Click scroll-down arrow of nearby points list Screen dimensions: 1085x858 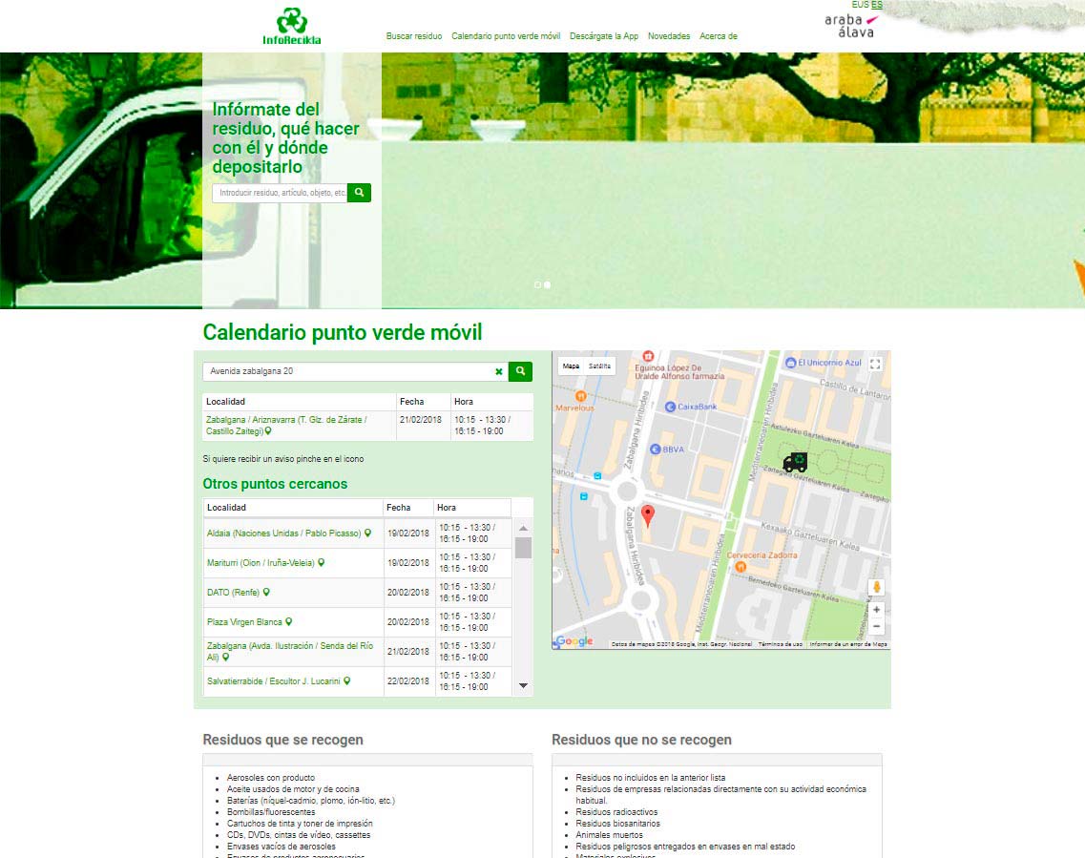[x=523, y=685]
